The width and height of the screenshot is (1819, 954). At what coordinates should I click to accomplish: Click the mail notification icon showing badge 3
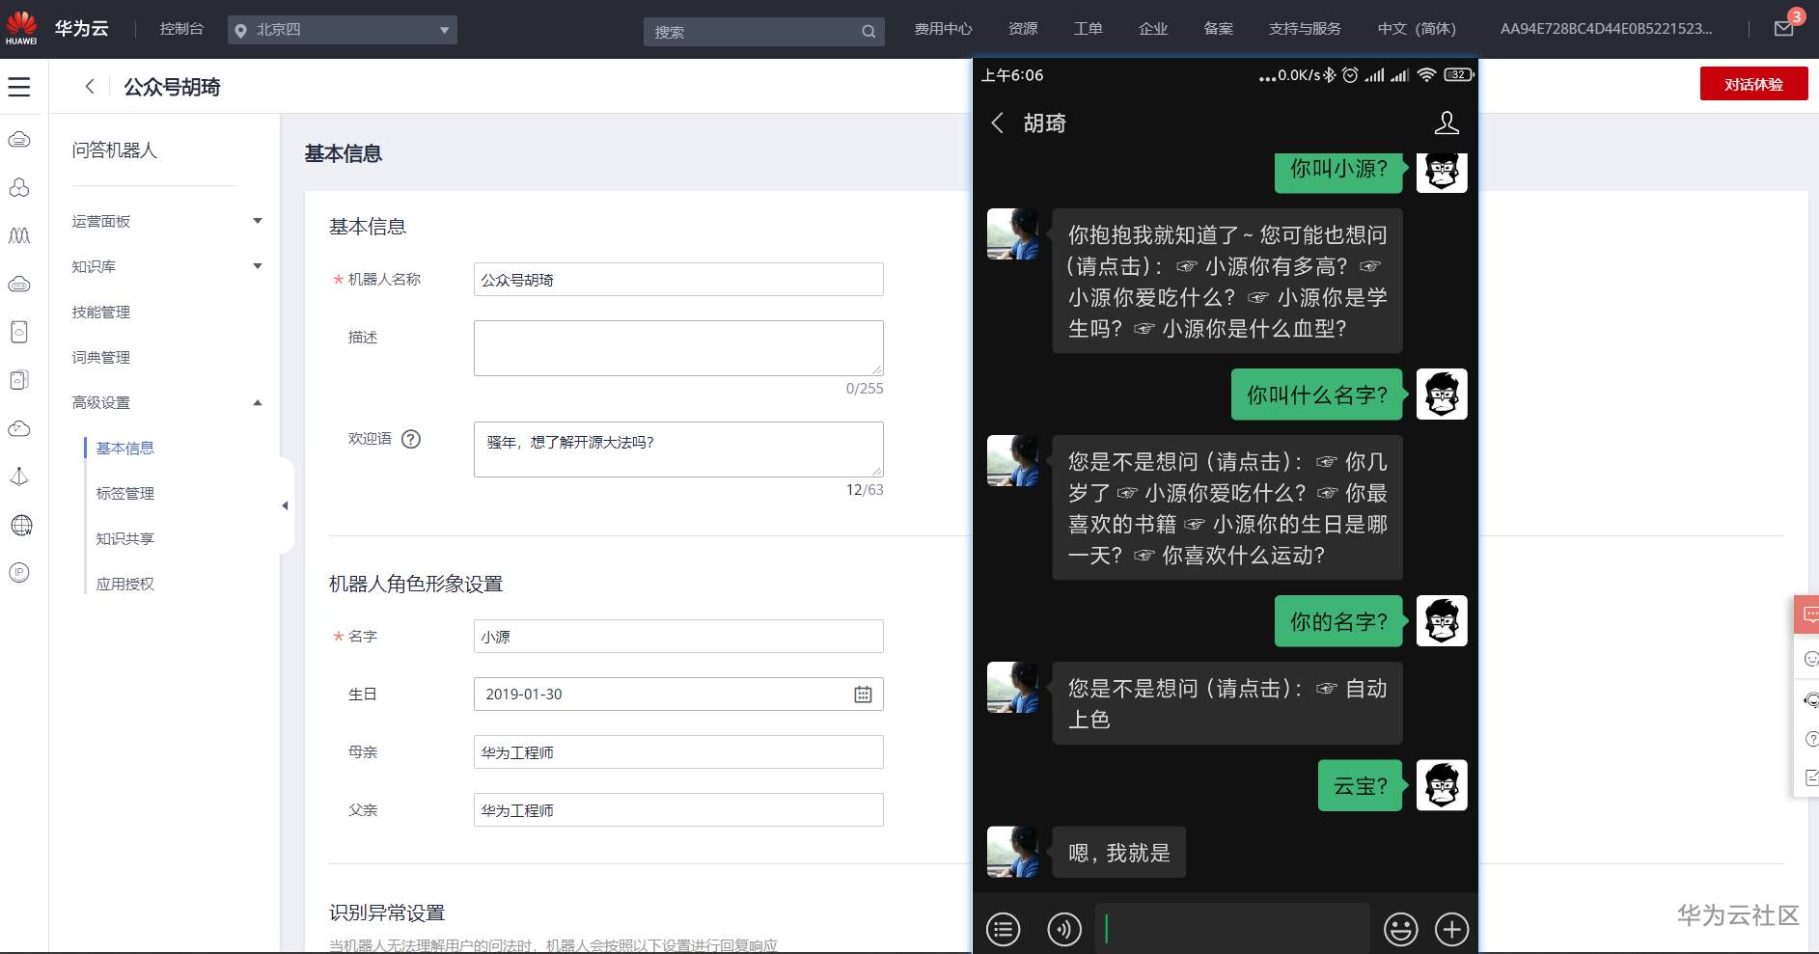tap(1784, 27)
